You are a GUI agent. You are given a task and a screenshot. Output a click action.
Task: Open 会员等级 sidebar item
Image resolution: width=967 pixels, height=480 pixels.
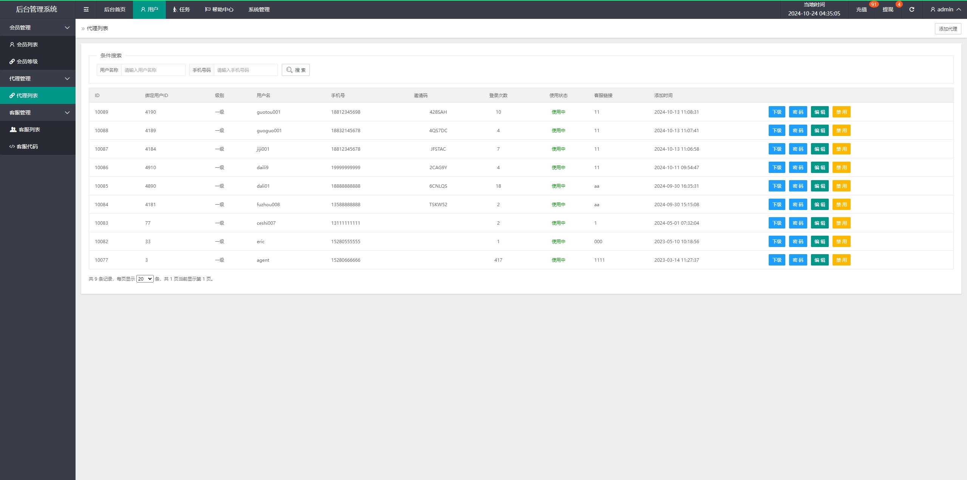pos(27,62)
